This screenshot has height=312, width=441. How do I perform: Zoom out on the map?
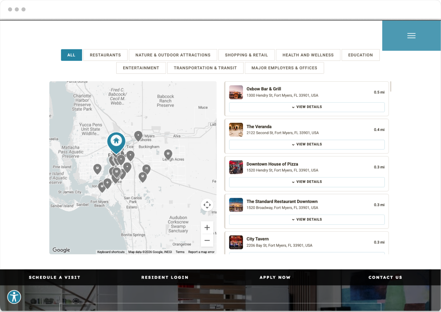pos(207,240)
